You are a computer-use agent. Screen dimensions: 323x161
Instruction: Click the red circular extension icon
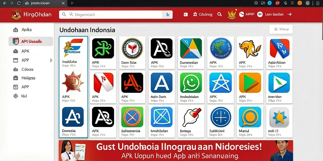pos(278,3)
